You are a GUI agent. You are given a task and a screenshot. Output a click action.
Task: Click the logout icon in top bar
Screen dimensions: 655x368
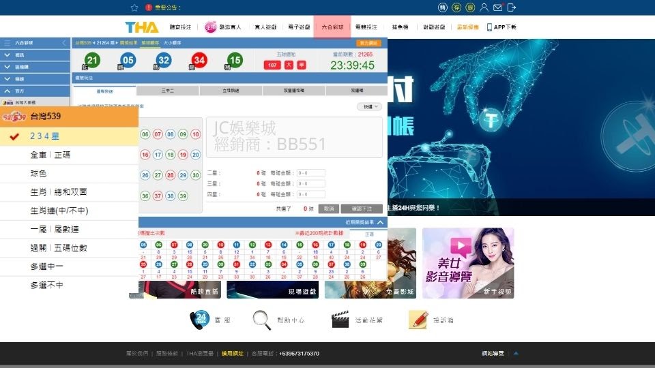(x=512, y=7)
